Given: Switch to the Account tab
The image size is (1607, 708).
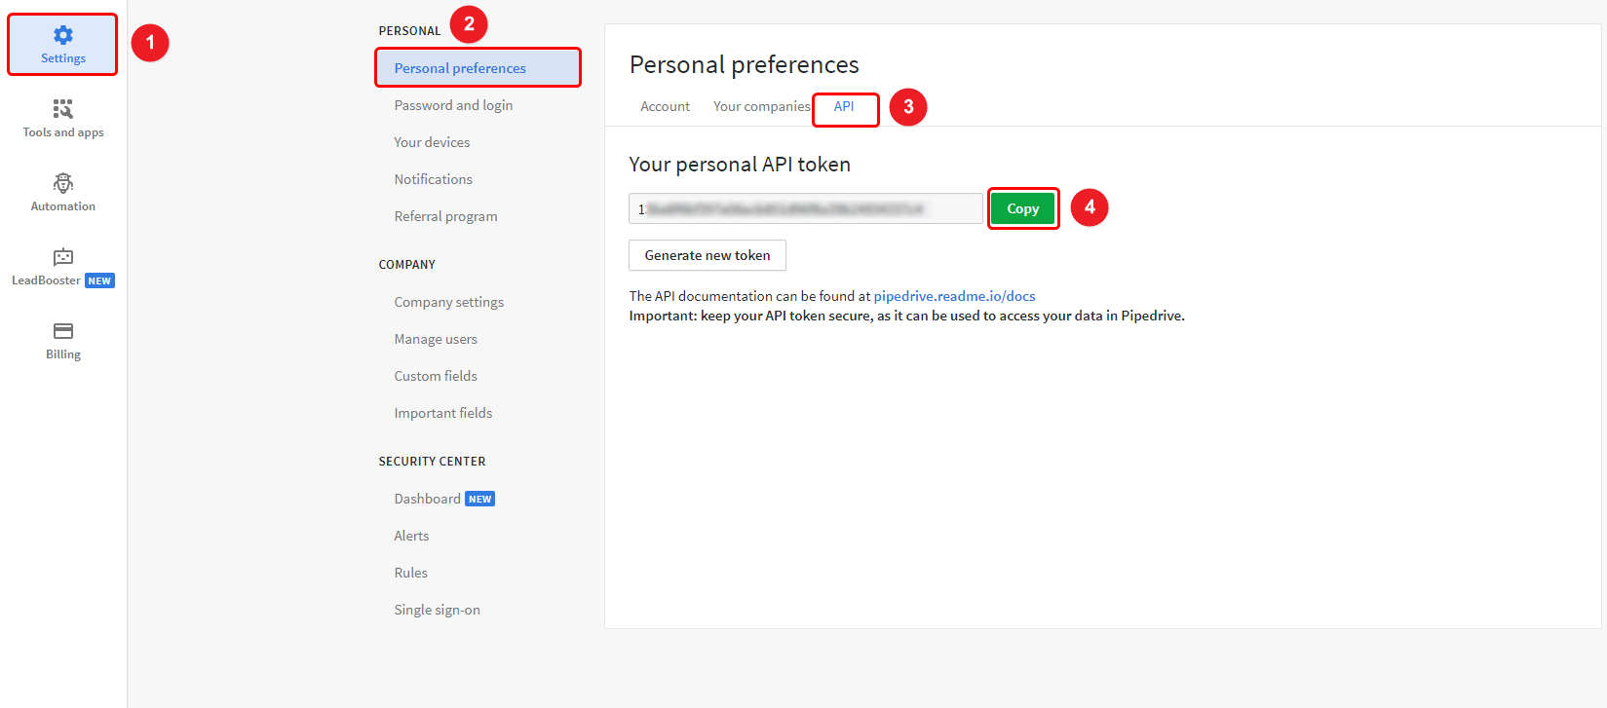Looking at the screenshot, I should [x=666, y=107].
